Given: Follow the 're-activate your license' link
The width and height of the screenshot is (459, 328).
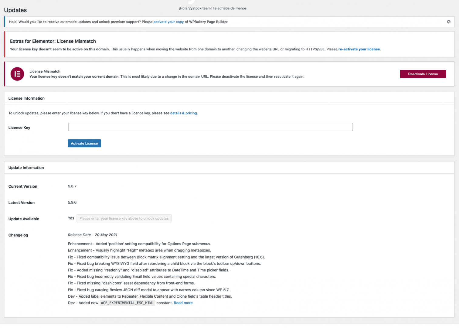Looking at the screenshot, I should click(x=359, y=49).
